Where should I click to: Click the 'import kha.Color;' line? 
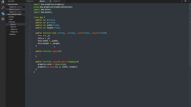click(42, 10)
